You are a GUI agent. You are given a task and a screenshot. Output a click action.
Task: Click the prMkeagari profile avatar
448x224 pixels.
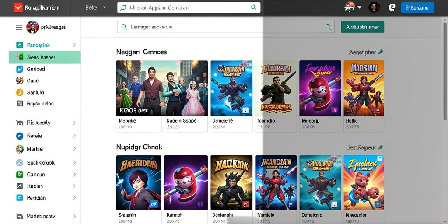tap(32, 27)
